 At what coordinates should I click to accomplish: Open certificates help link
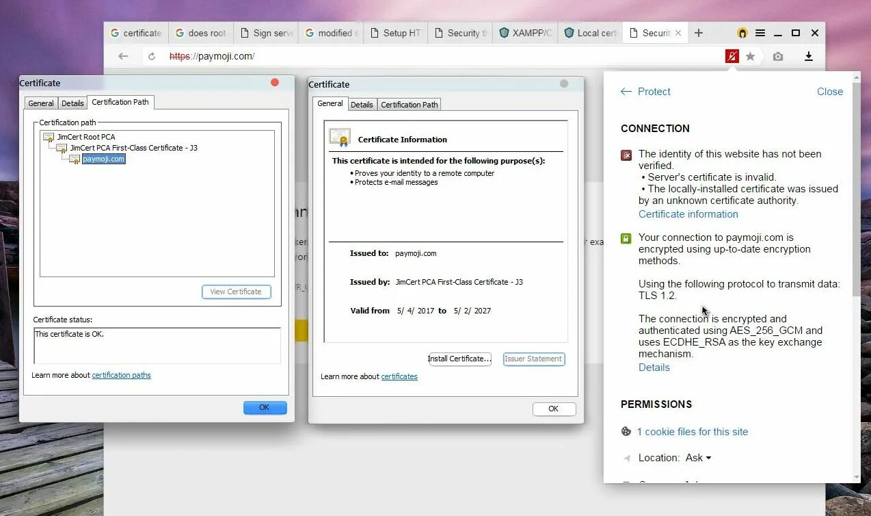pyautogui.click(x=399, y=376)
